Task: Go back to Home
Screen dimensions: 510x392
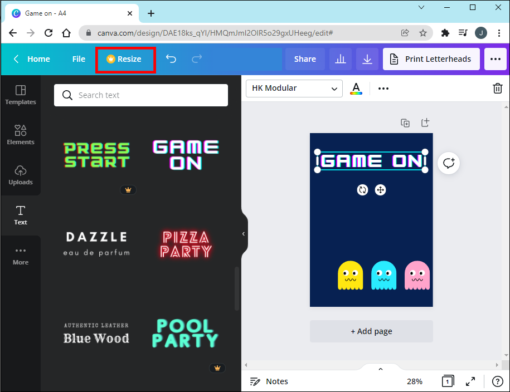Action: click(32, 59)
